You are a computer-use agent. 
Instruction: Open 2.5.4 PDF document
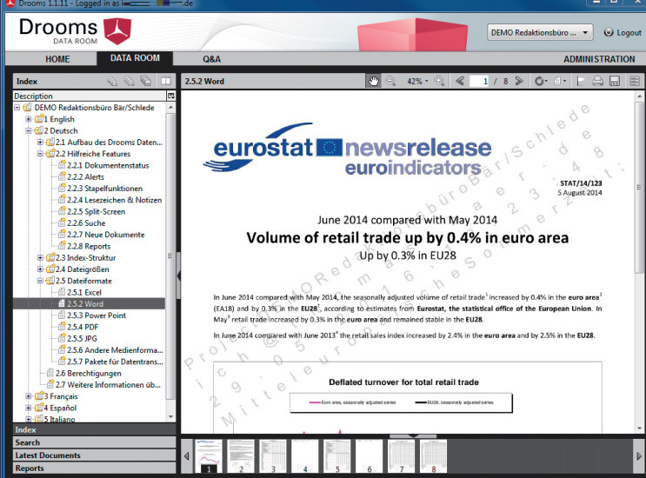point(83,327)
